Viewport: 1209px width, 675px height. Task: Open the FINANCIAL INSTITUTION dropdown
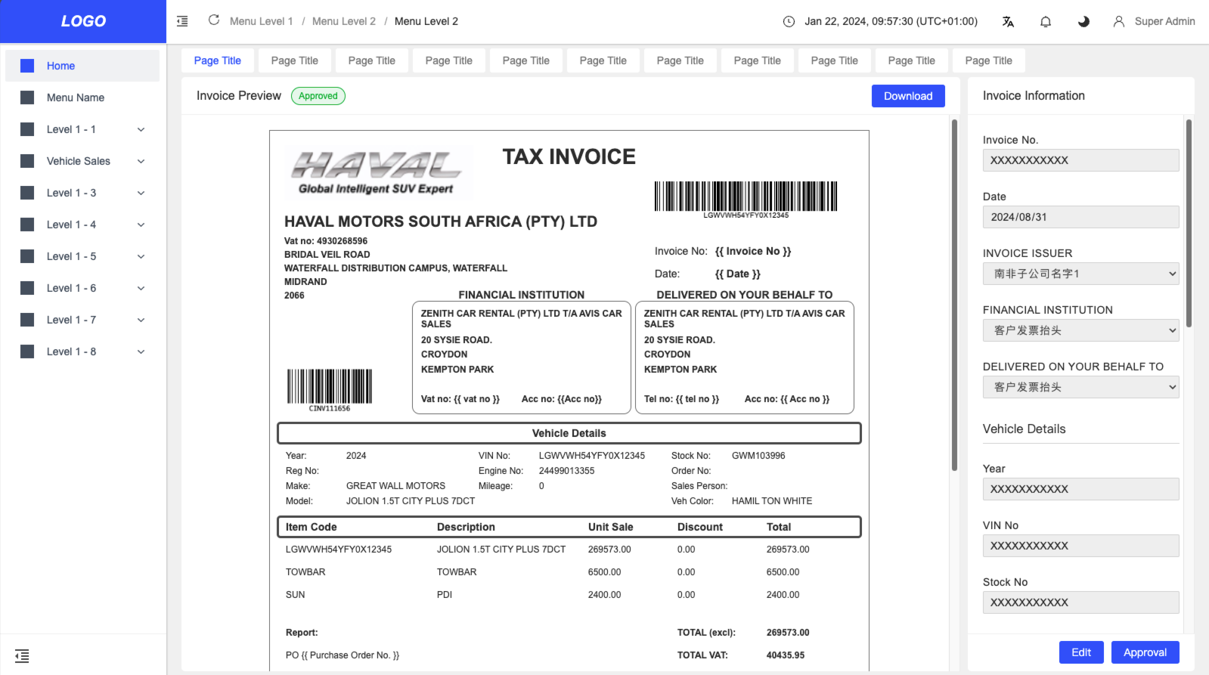pyautogui.click(x=1080, y=330)
